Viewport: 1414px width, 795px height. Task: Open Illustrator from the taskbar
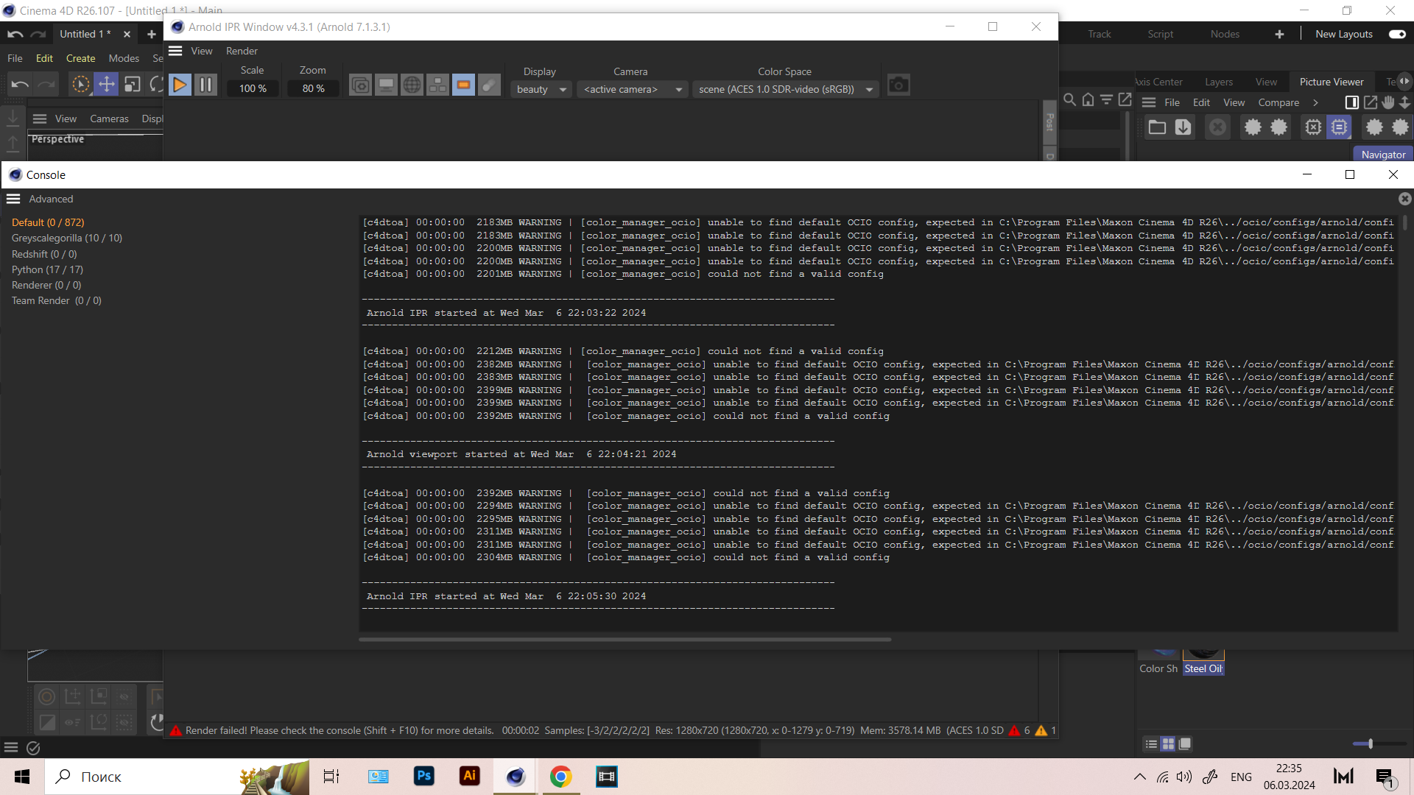coord(470,777)
